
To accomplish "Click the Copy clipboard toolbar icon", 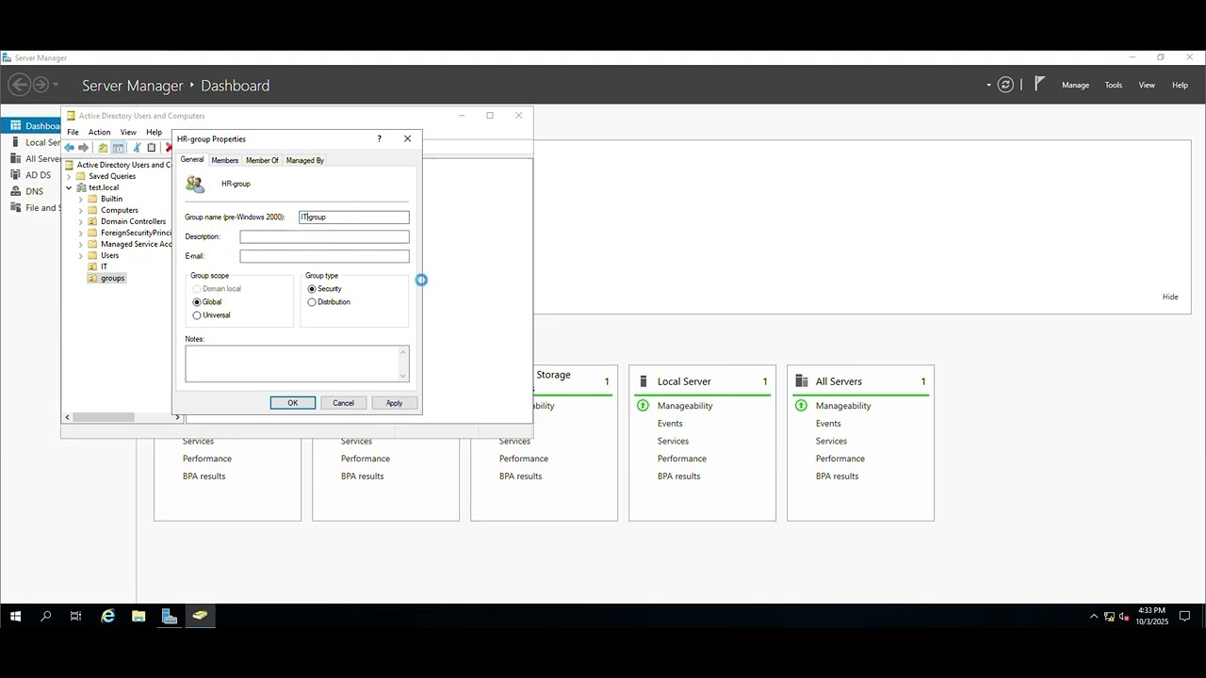I will point(151,148).
